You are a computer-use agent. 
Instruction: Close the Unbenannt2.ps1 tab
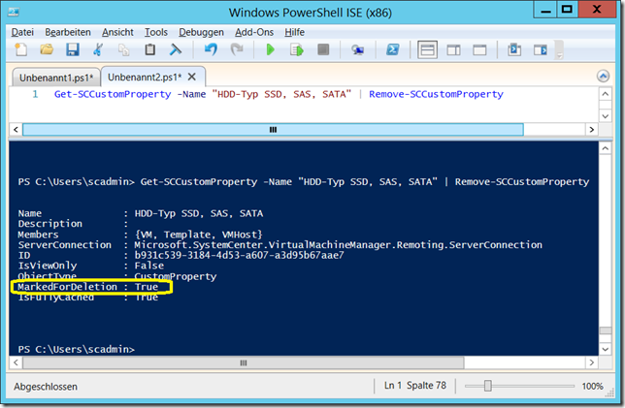(x=192, y=77)
